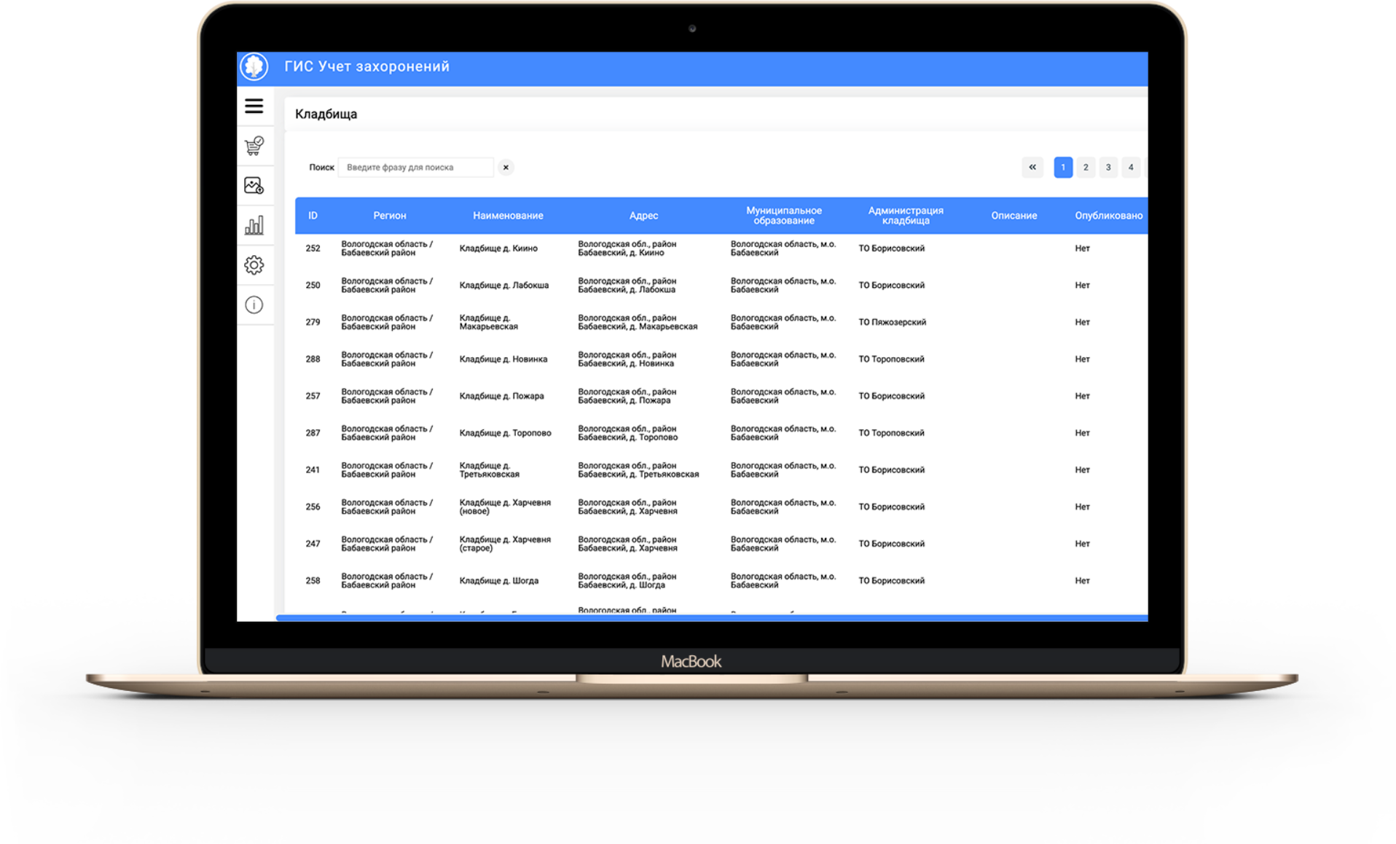
Task: Select page 1 in pagination
Action: pos(1063,168)
